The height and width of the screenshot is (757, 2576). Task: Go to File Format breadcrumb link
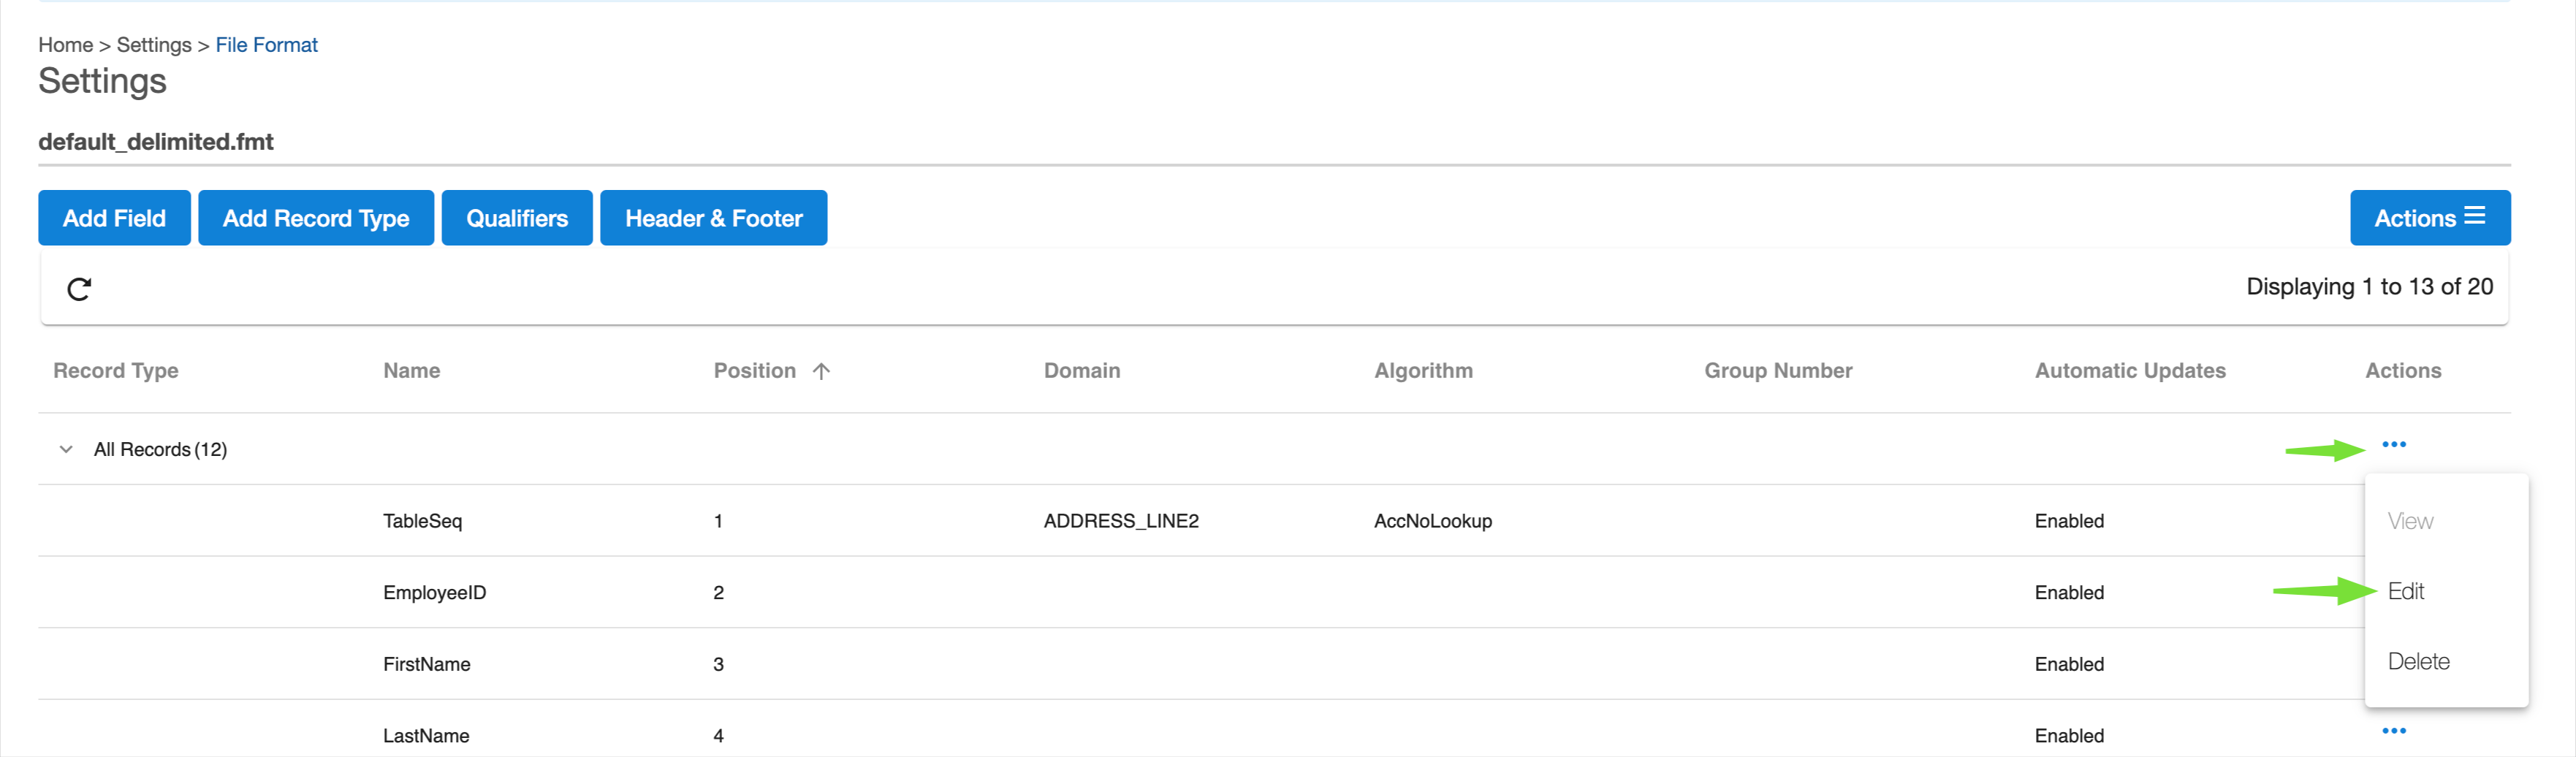click(x=266, y=45)
